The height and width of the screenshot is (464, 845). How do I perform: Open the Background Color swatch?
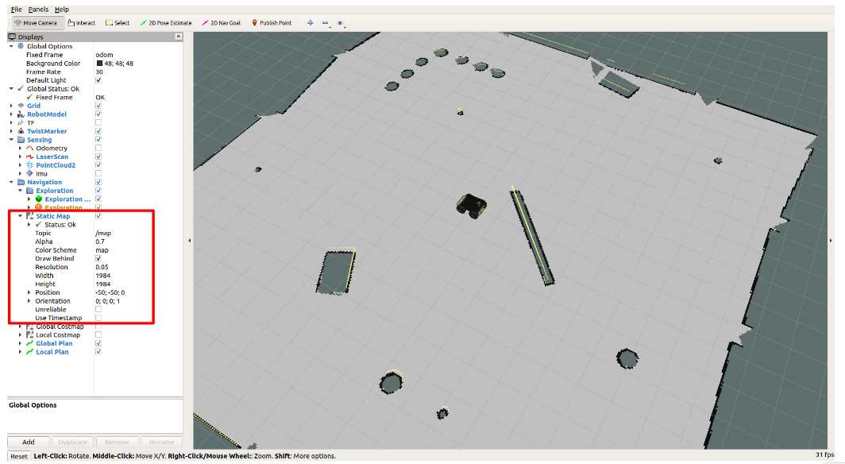pos(100,63)
